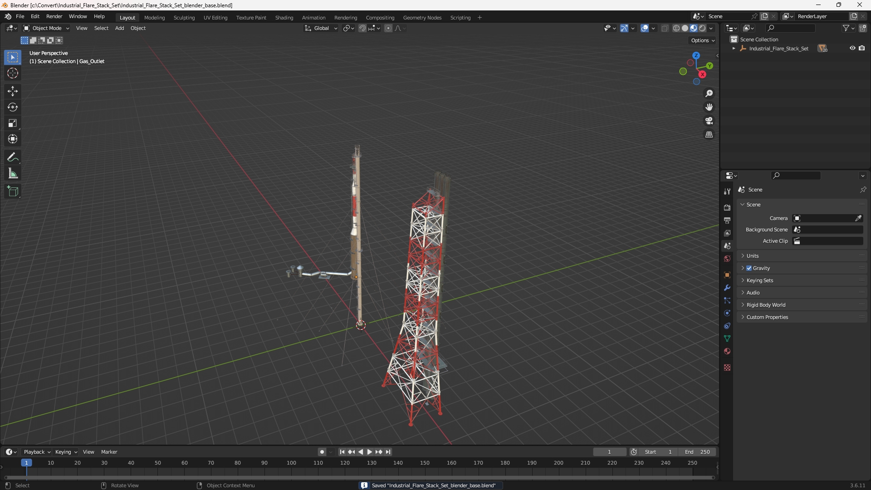
Task: Click the zoom magnifier viewport icon
Action: pos(709,93)
